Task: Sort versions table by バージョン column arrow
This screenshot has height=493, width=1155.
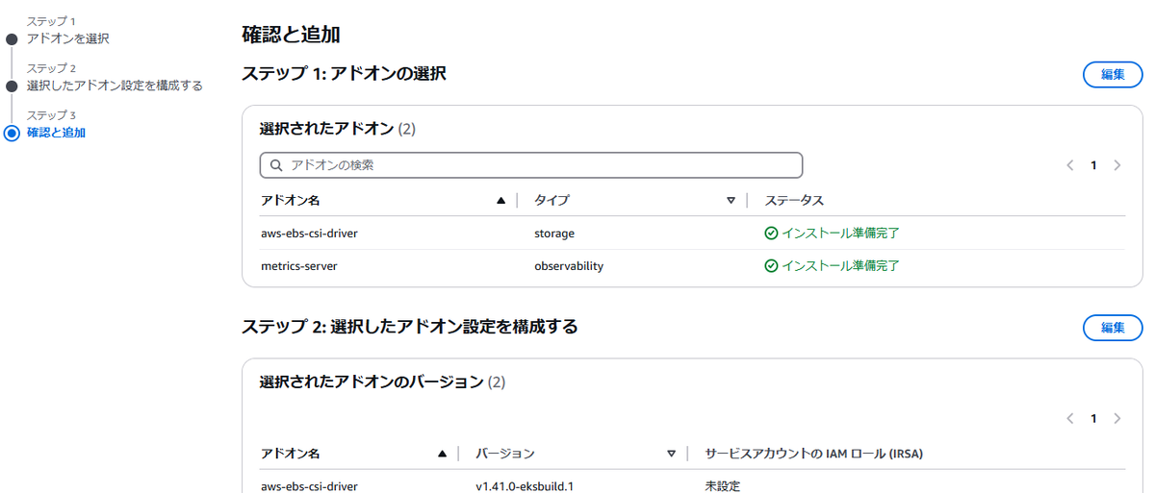Action: point(671,454)
